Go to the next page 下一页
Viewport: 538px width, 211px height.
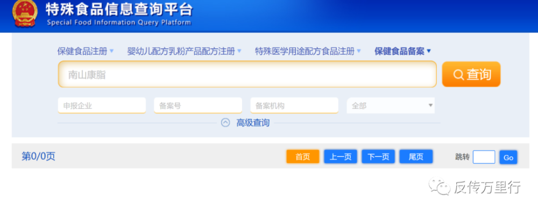378,157
